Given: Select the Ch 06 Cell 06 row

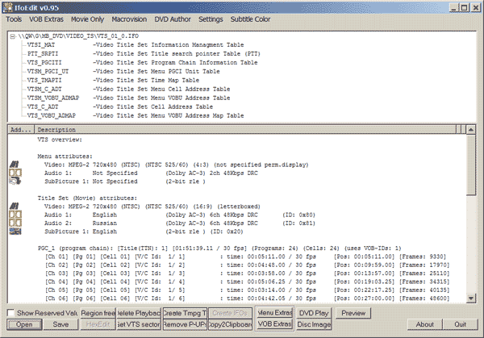Looking at the screenshot, I should [x=248, y=298].
